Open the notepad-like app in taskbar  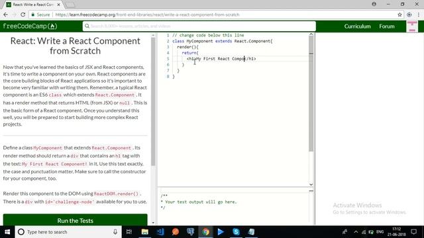click(x=251, y=232)
